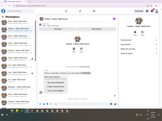This screenshot has width=162, height=121.
Task: Open the account profile avatar menu
Action: coord(157,11)
